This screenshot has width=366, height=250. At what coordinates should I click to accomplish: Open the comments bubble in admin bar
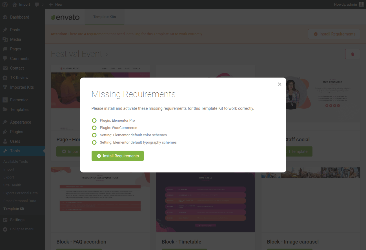(39, 4)
